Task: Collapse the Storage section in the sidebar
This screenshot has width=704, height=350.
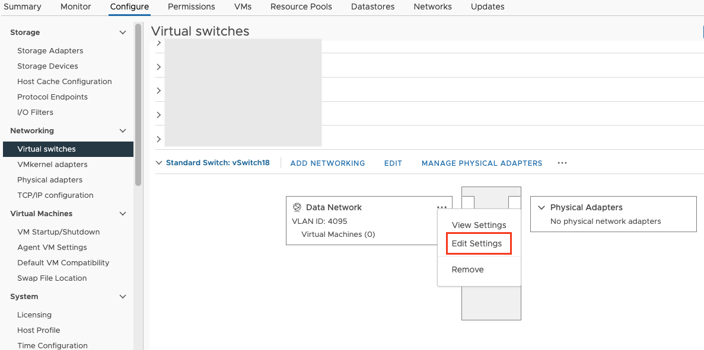Action: (x=123, y=33)
